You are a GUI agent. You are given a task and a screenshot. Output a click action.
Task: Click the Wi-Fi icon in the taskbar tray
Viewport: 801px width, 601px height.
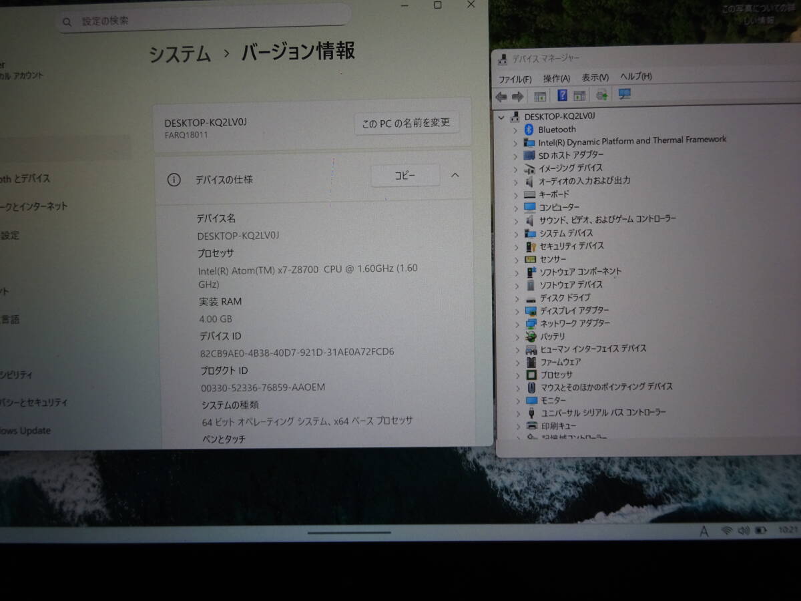[x=727, y=531]
